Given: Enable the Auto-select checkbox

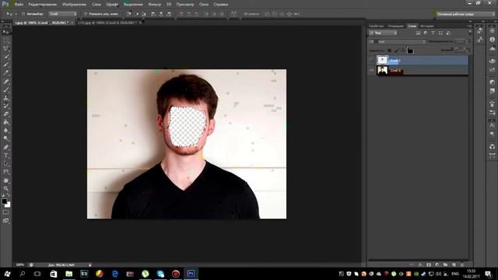Looking at the screenshot, I should [23, 14].
